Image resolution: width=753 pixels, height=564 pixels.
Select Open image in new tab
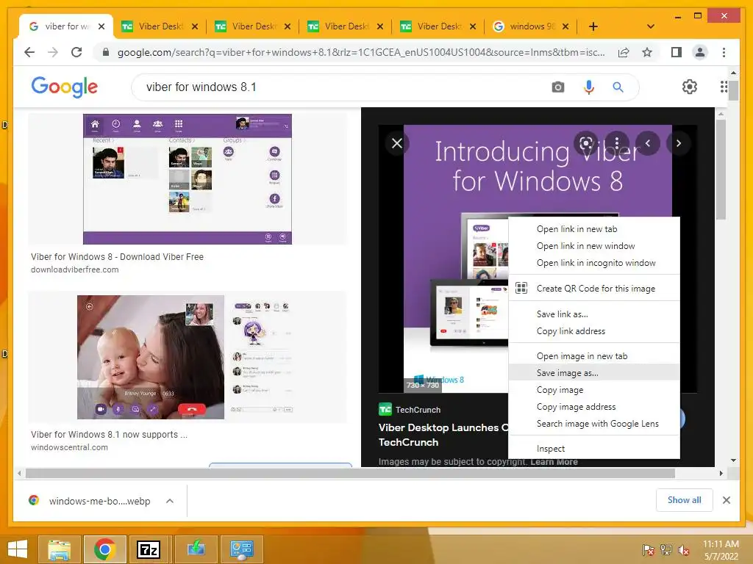593,356
